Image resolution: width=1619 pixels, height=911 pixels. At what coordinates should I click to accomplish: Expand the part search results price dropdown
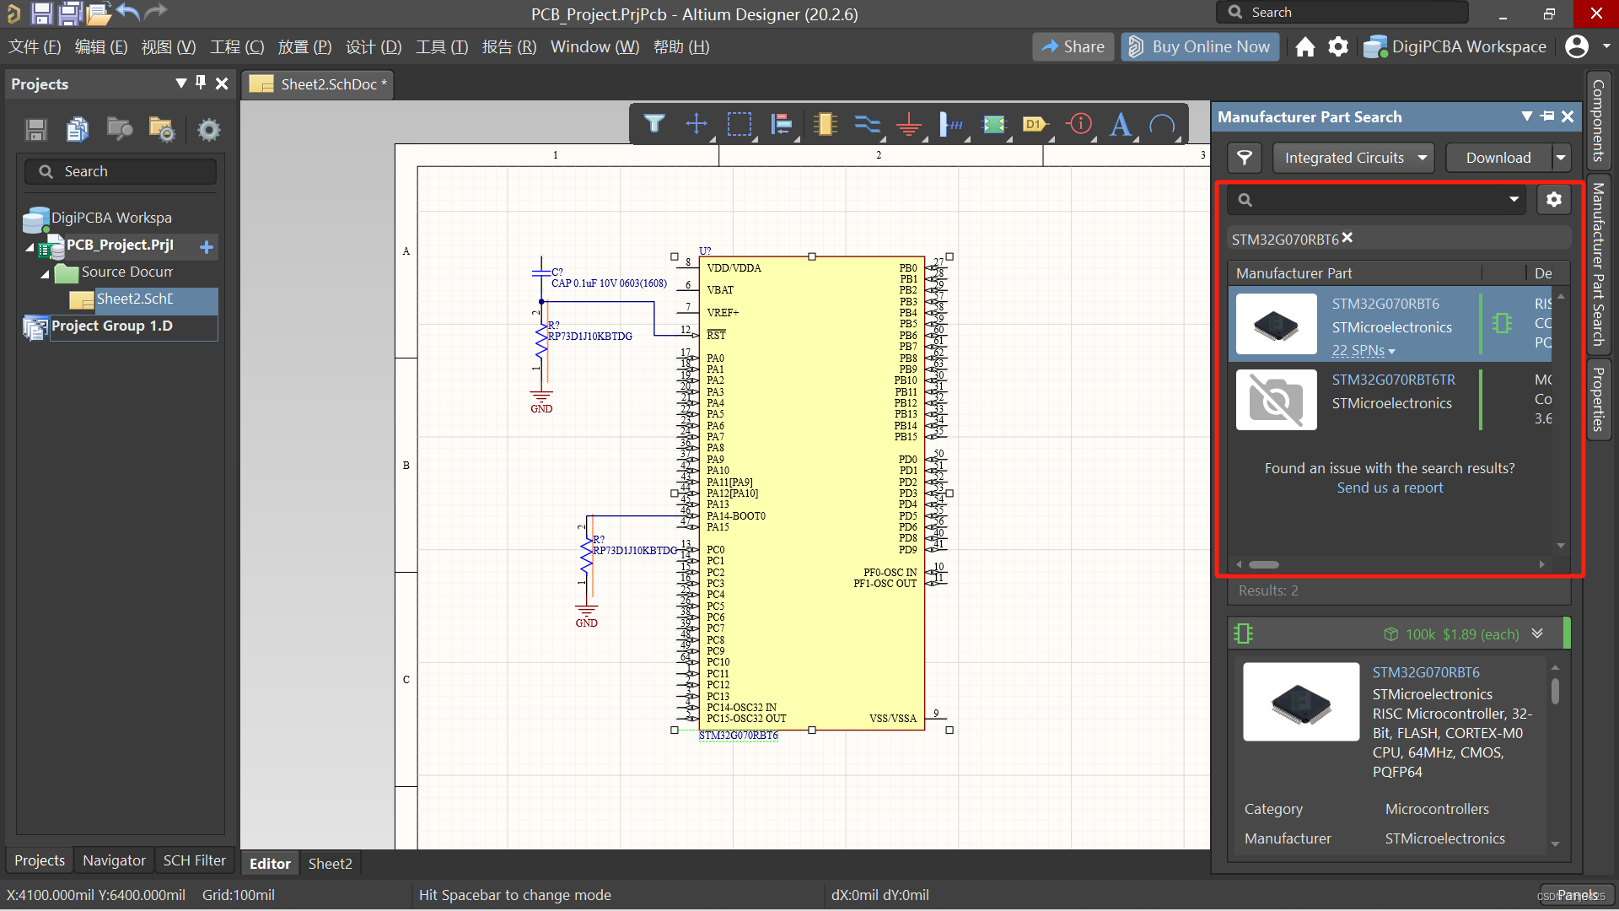pyautogui.click(x=1536, y=633)
